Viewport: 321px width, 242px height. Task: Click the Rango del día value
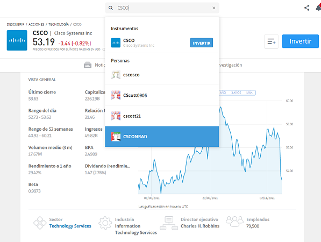coord(40,117)
